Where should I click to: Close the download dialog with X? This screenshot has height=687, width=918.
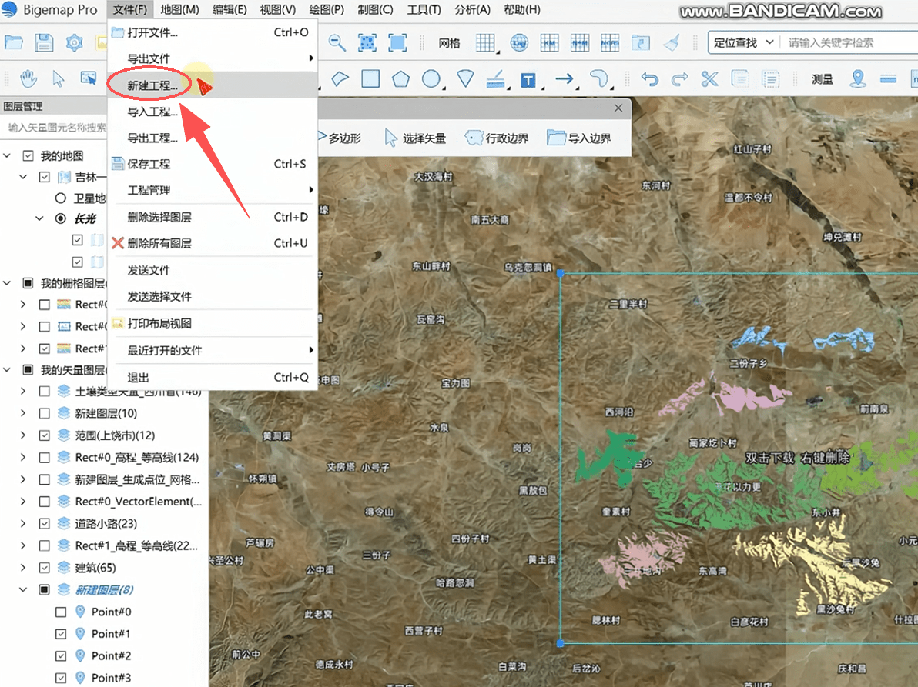pyautogui.click(x=618, y=108)
